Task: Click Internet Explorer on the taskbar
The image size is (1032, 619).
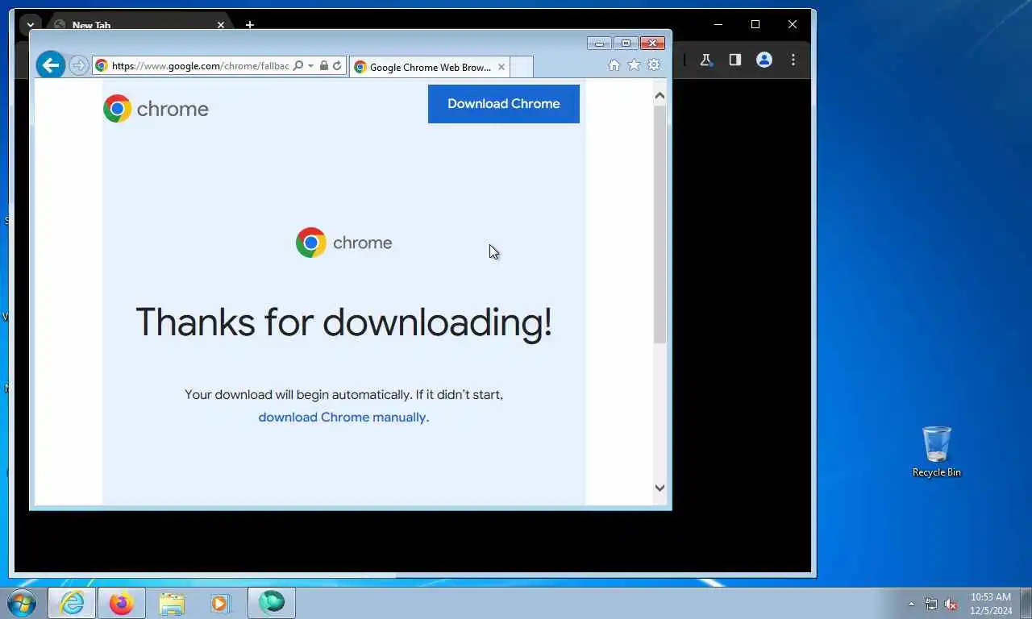Action: coord(72,603)
